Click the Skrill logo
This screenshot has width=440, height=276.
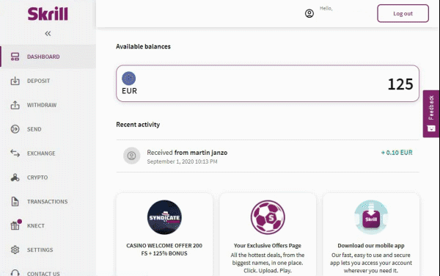pyautogui.click(x=48, y=14)
